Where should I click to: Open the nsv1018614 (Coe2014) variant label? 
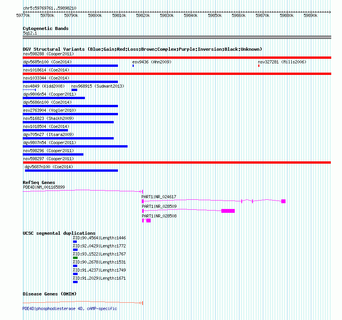click(x=46, y=70)
